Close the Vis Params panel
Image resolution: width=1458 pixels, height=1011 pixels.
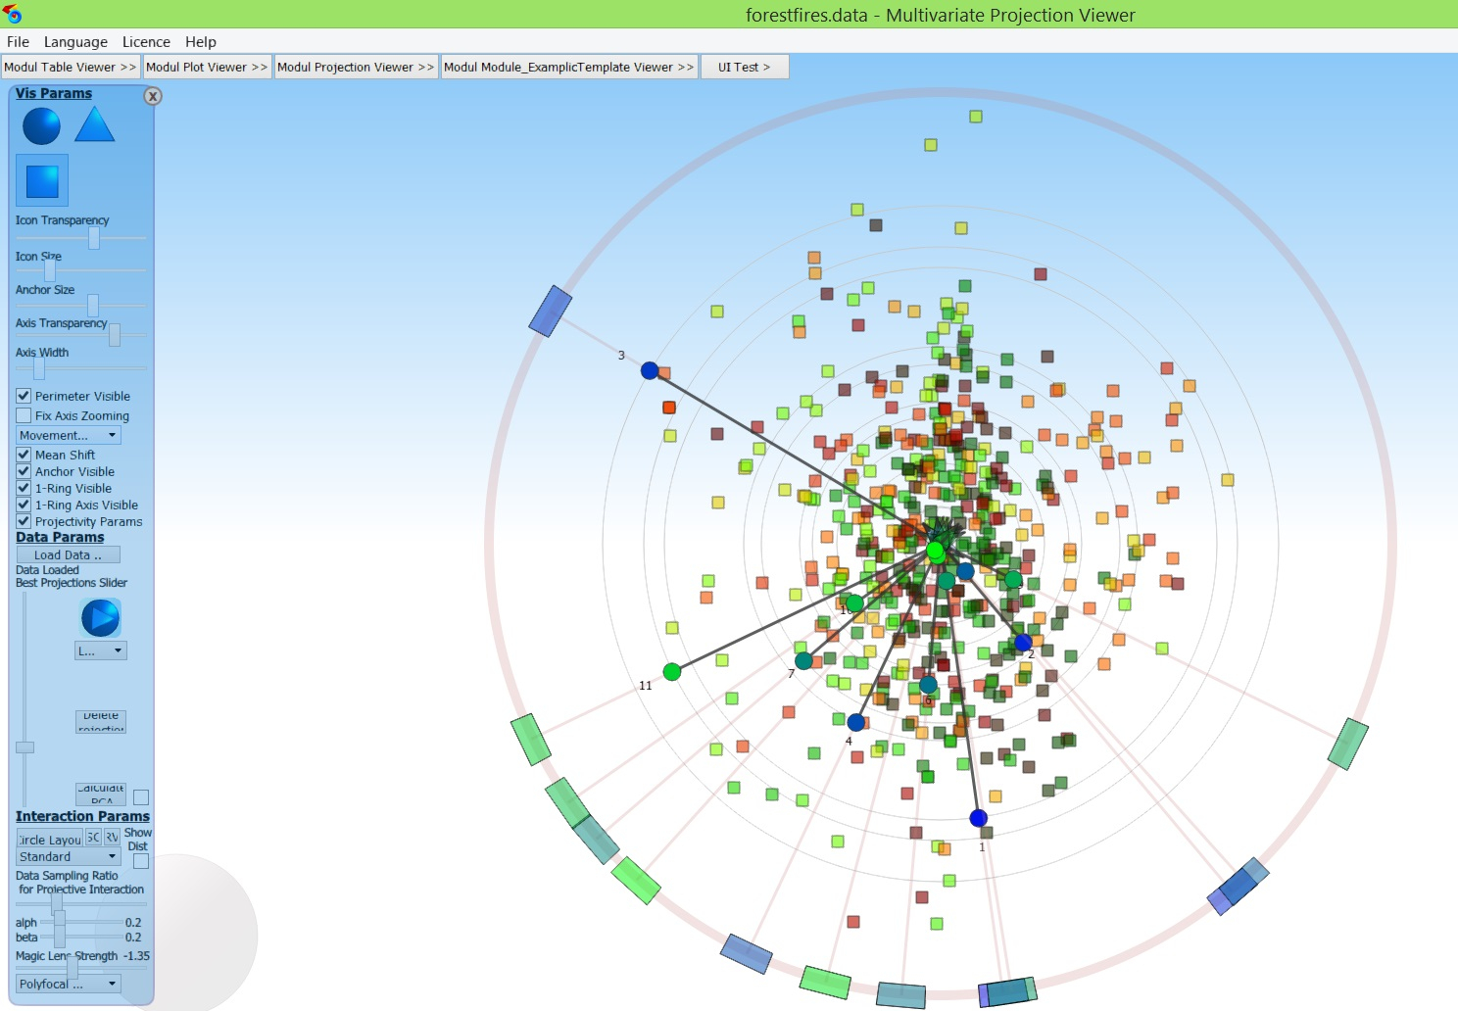tap(153, 96)
